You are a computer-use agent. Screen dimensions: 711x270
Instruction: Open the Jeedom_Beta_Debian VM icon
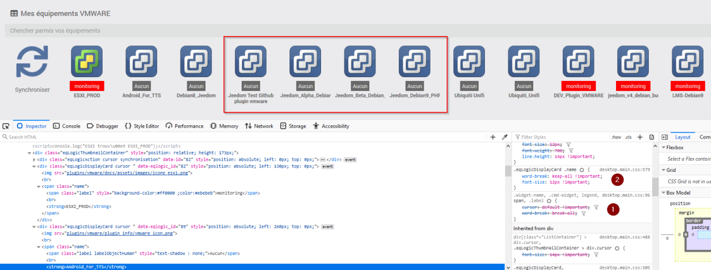[x=360, y=61]
